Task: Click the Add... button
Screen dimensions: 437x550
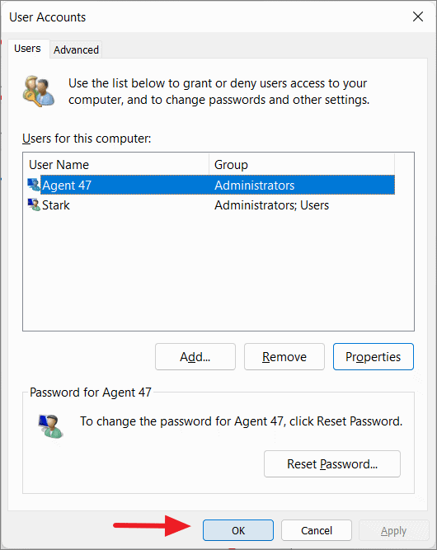Action: pyautogui.click(x=195, y=357)
